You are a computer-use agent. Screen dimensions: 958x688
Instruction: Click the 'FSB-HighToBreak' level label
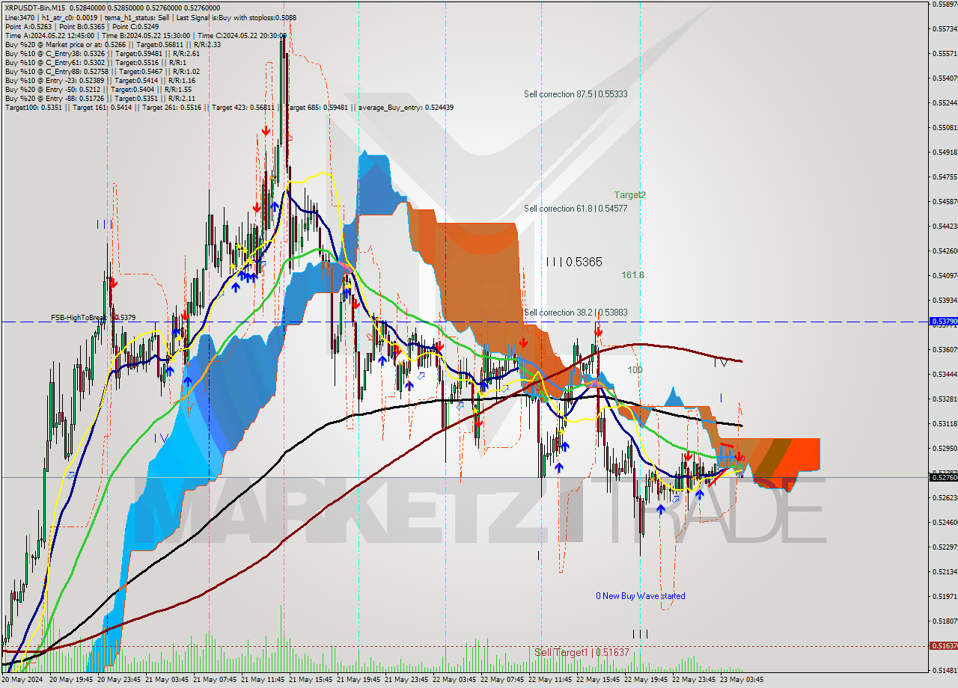tap(94, 317)
